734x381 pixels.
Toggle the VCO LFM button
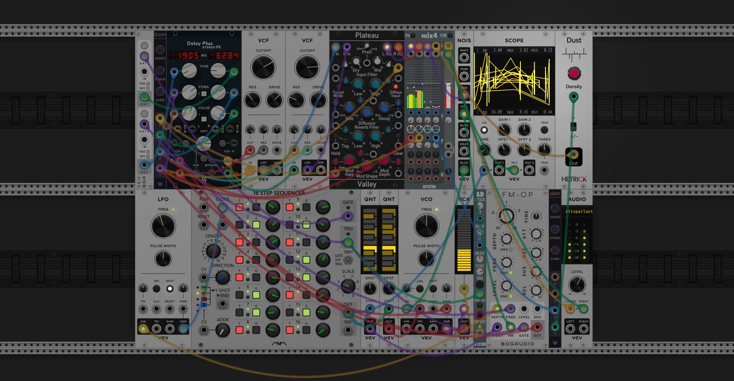point(420,289)
